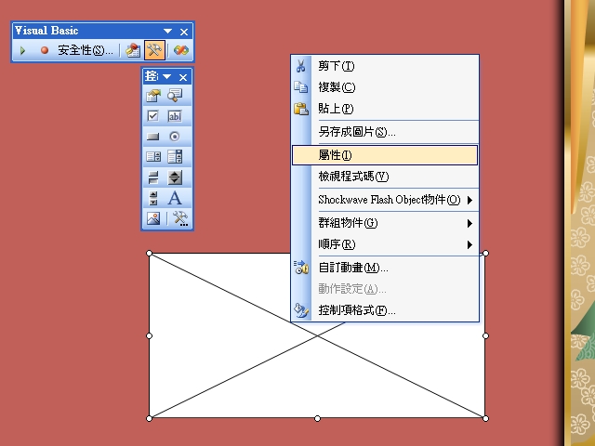Click the red Record Macro icon
Screen dimensions: 595x446
pyautogui.click(x=45, y=50)
